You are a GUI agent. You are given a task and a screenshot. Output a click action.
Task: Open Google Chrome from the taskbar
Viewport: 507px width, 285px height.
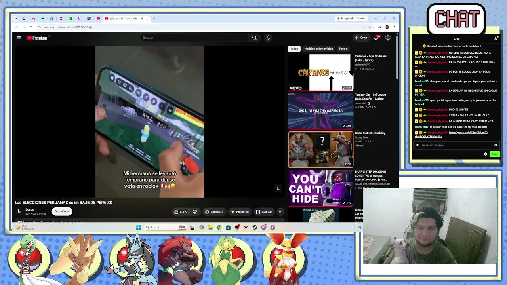[x=219, y=227]
